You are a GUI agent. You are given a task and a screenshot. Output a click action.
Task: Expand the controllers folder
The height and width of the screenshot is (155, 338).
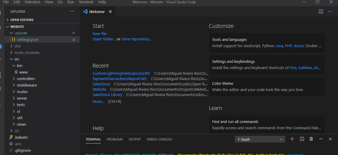[26, 79]
